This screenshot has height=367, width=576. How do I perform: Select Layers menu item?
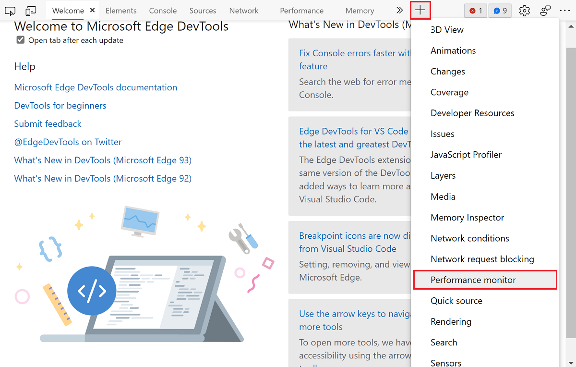point(485,176)
